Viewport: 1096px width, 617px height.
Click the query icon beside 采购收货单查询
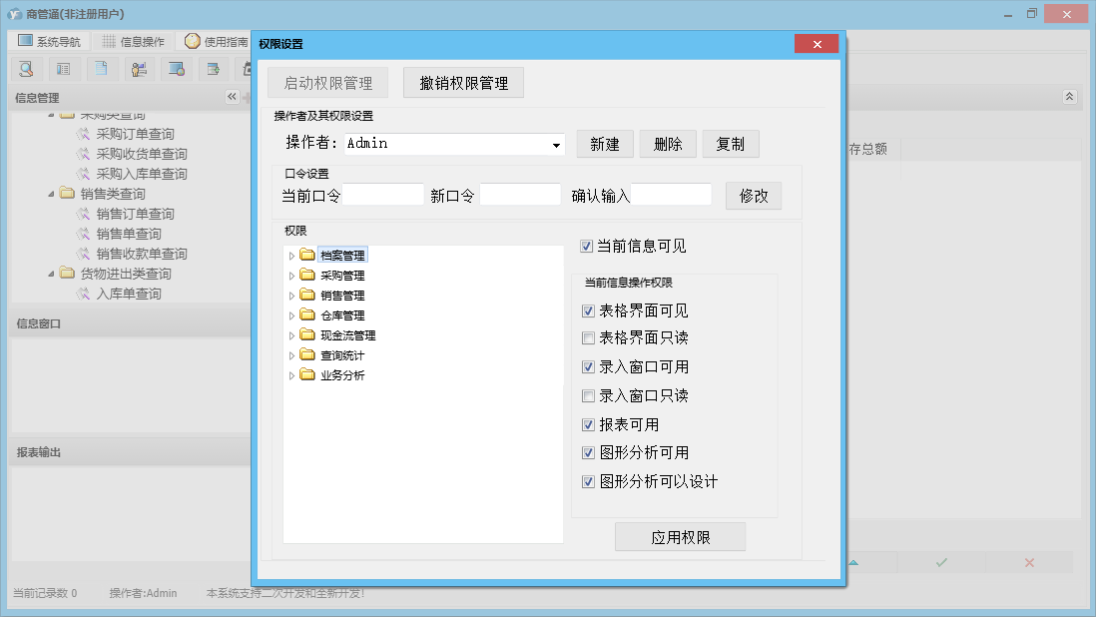84,154
